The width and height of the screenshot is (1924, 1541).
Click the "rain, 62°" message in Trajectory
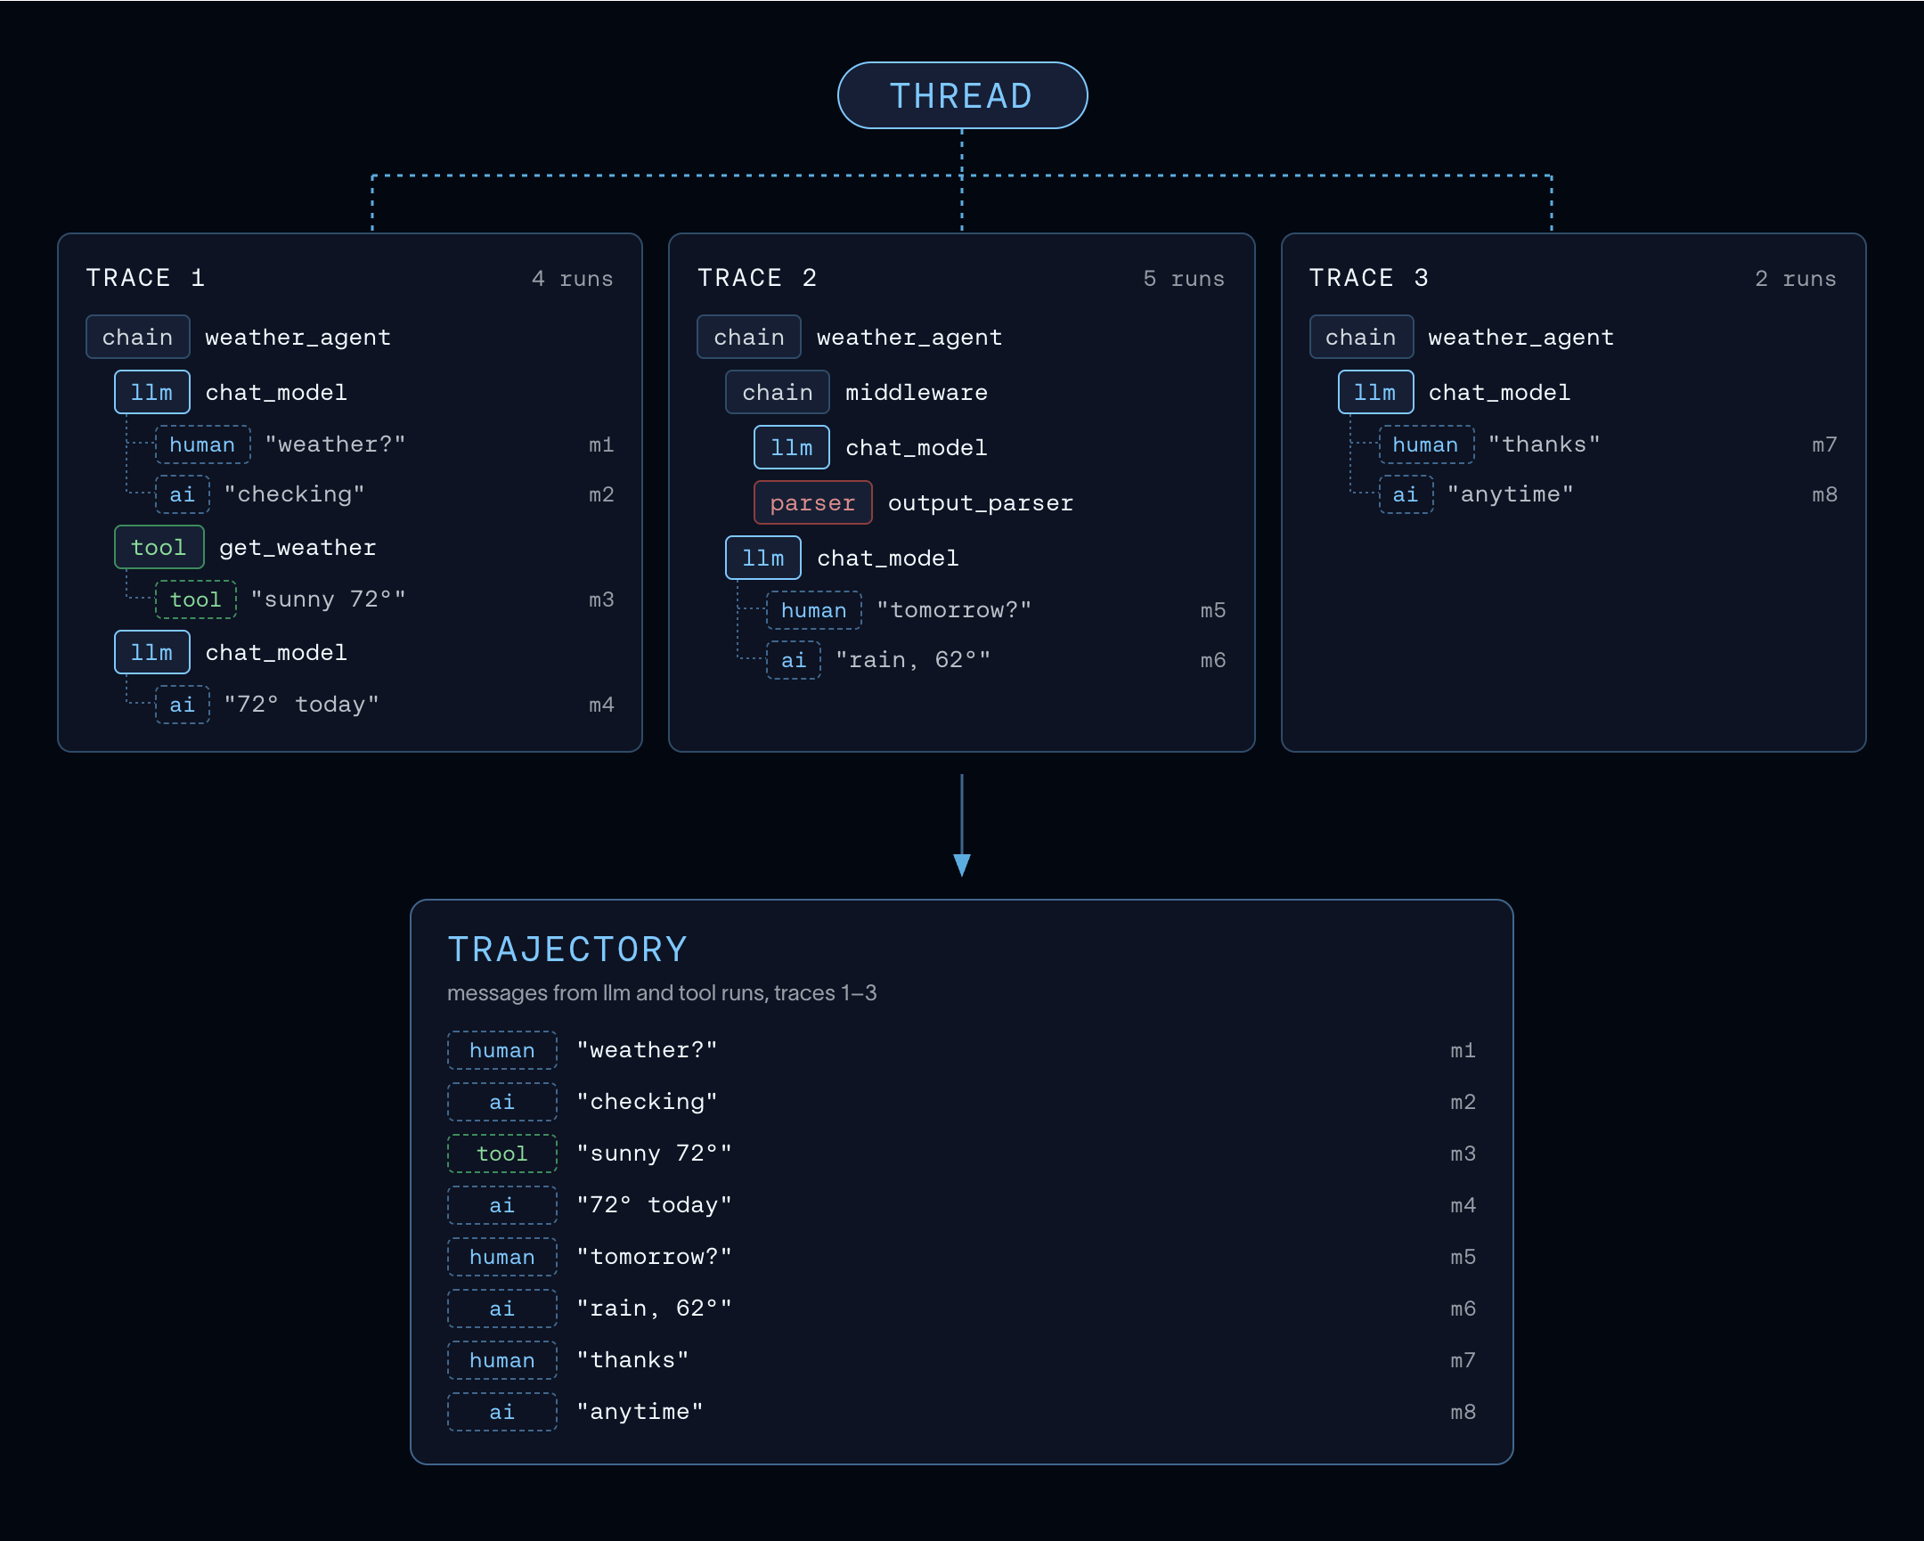pos(654,1309)
